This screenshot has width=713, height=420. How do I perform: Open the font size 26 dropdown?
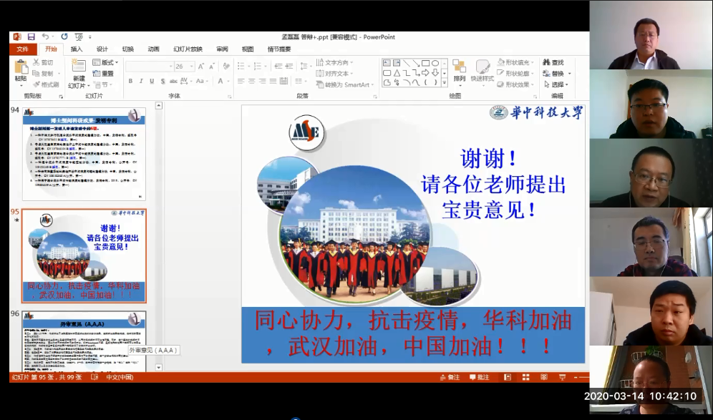coord(190,66)
